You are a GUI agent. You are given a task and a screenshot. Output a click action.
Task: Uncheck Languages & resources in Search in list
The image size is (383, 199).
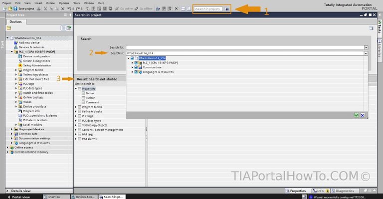click(x=136, y=72)
